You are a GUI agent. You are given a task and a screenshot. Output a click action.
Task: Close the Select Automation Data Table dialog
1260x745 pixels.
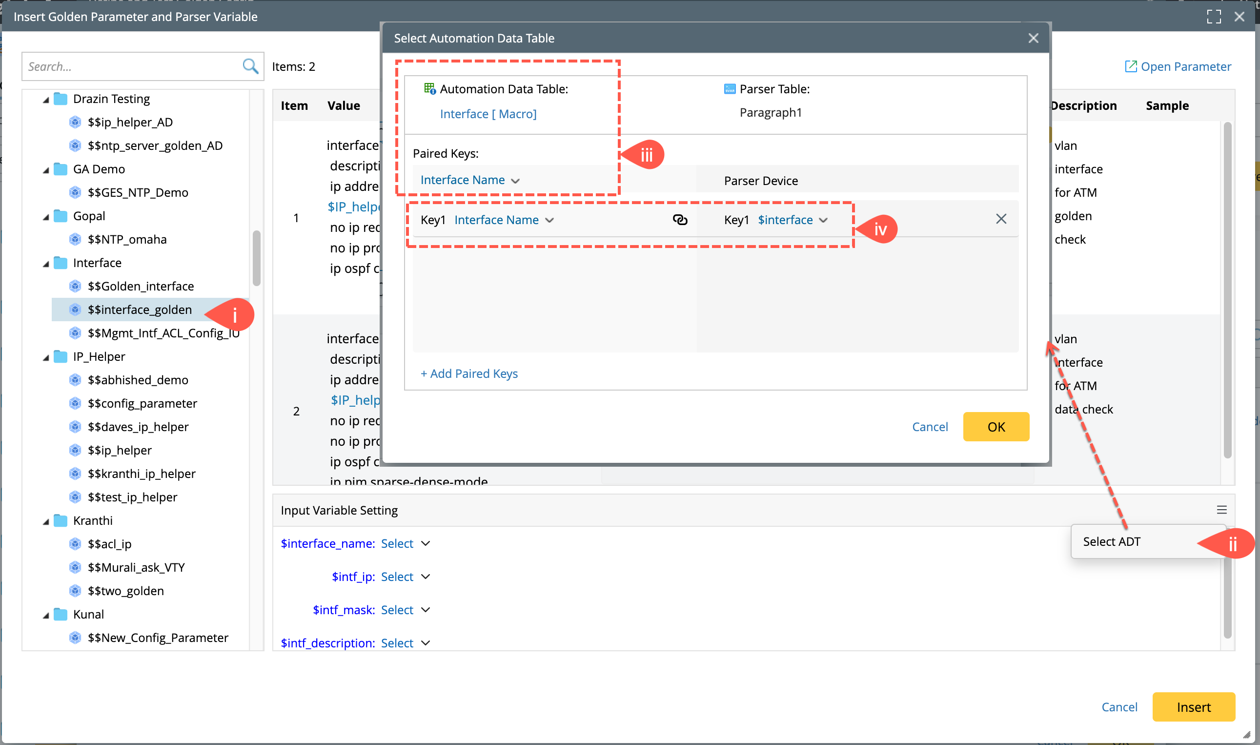pyautogui.click(x=1033, y=38)
